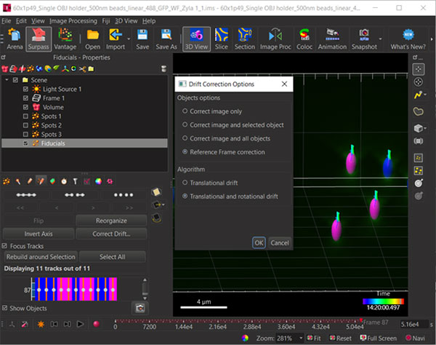The width and height of the screenshot is (436, 345).
Task: Click the track editor scrollbar
Action: tap(145, 289)
